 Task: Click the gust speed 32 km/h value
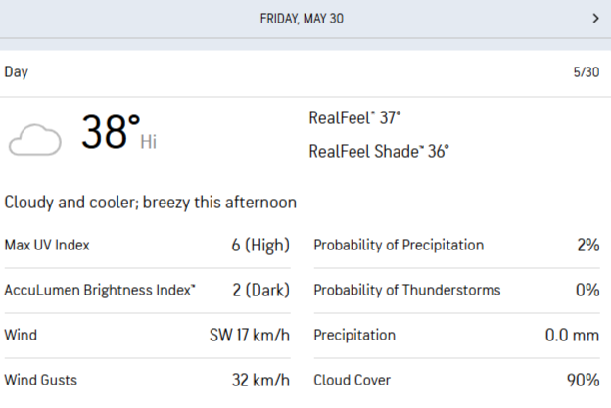(x=258, y=380)
